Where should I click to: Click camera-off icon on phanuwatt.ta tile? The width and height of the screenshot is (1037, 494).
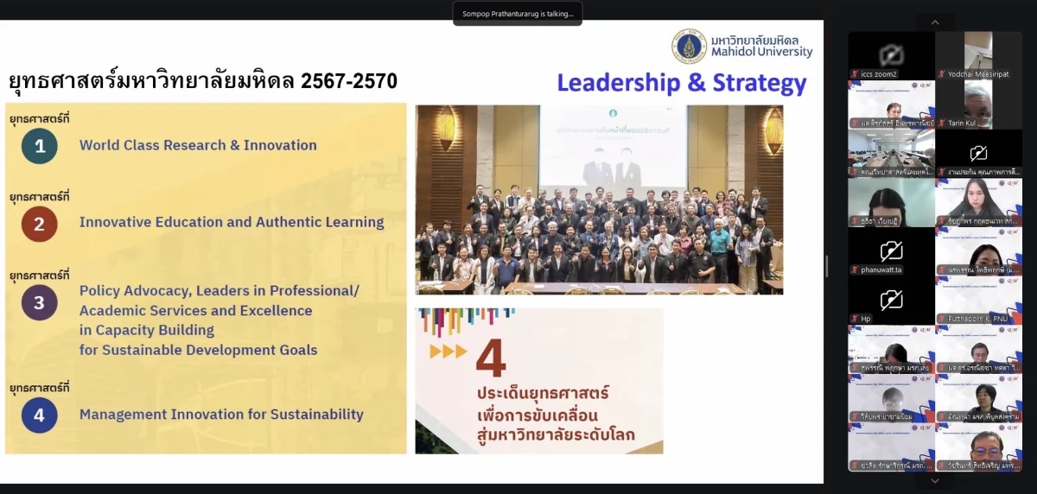891,251
